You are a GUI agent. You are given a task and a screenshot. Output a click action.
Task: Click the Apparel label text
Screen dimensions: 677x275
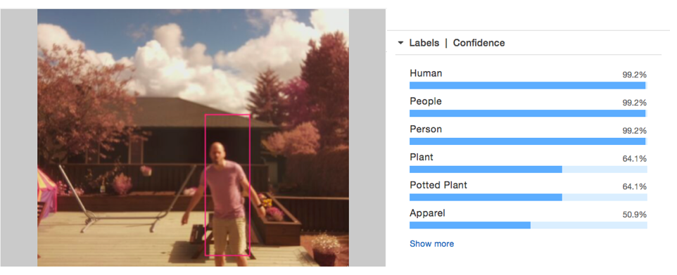(x=427, y=213)
